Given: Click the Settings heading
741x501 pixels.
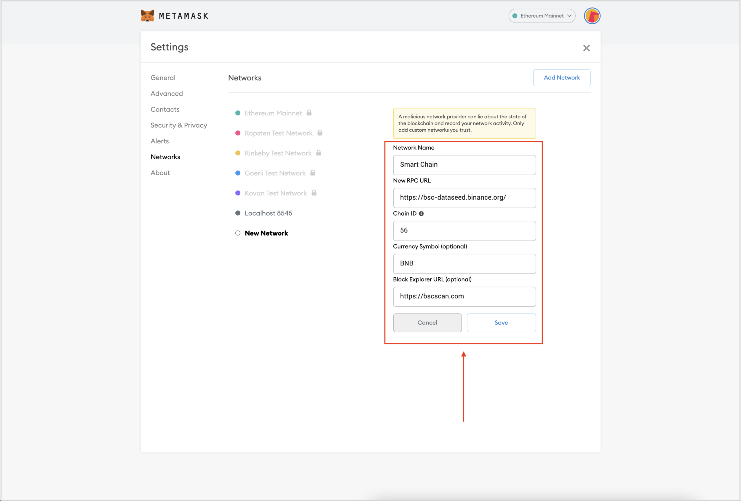Looking at the screenshot, I should coord(169,47).
